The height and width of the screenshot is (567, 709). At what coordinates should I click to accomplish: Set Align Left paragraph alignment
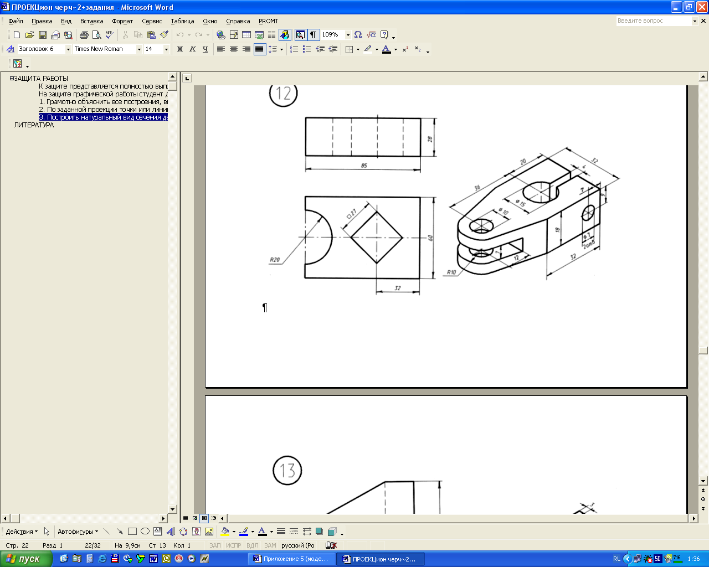coord(221,49)
